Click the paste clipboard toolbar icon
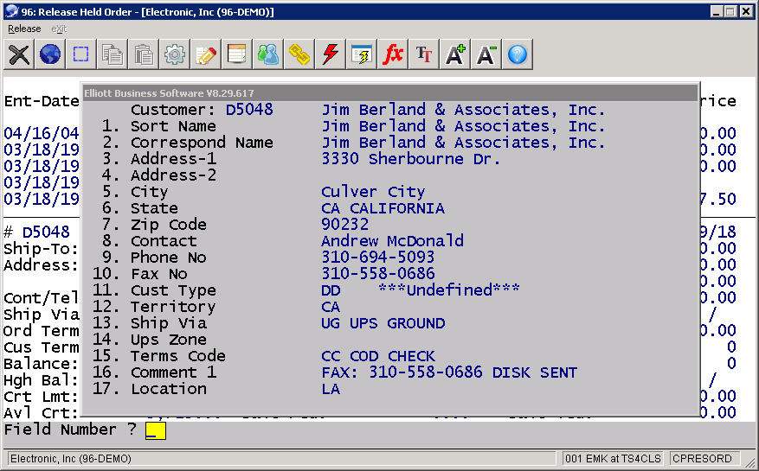This screenshot has height=471, width=759. click(144, 54)
